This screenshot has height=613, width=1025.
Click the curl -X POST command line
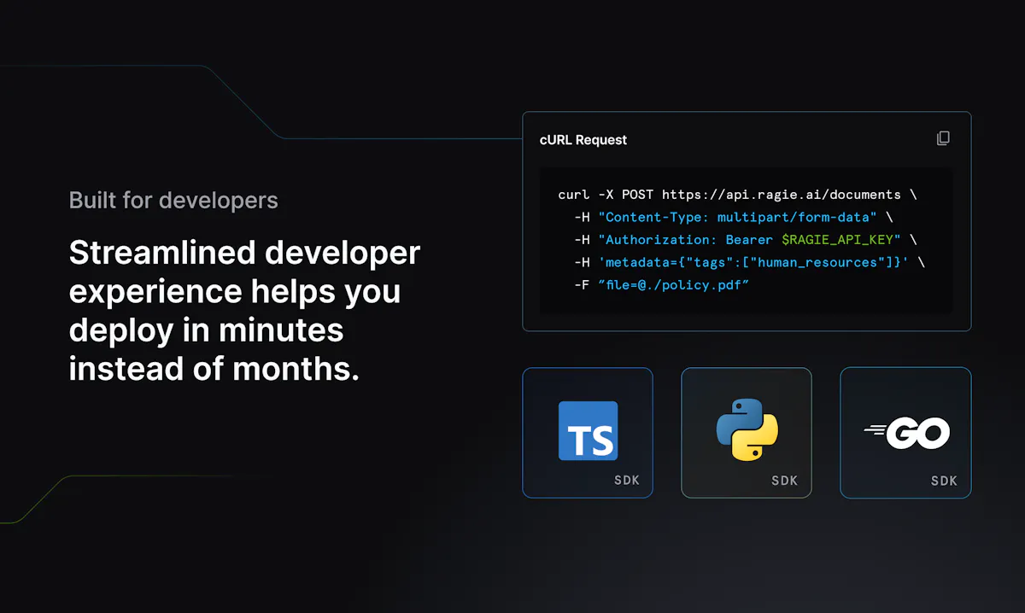(x=737, y=195)
